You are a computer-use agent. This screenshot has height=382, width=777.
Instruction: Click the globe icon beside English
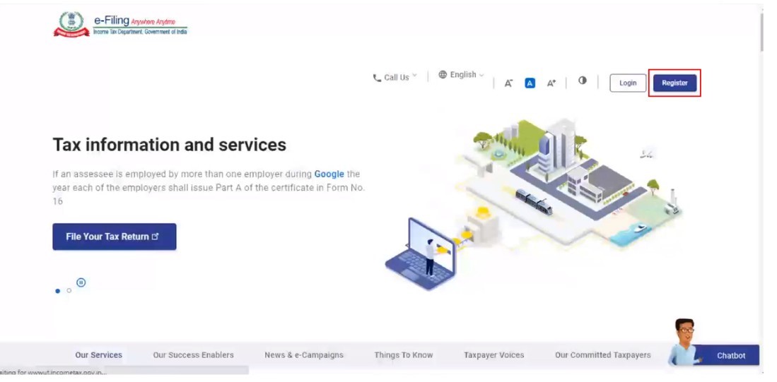tap(443, 75)
